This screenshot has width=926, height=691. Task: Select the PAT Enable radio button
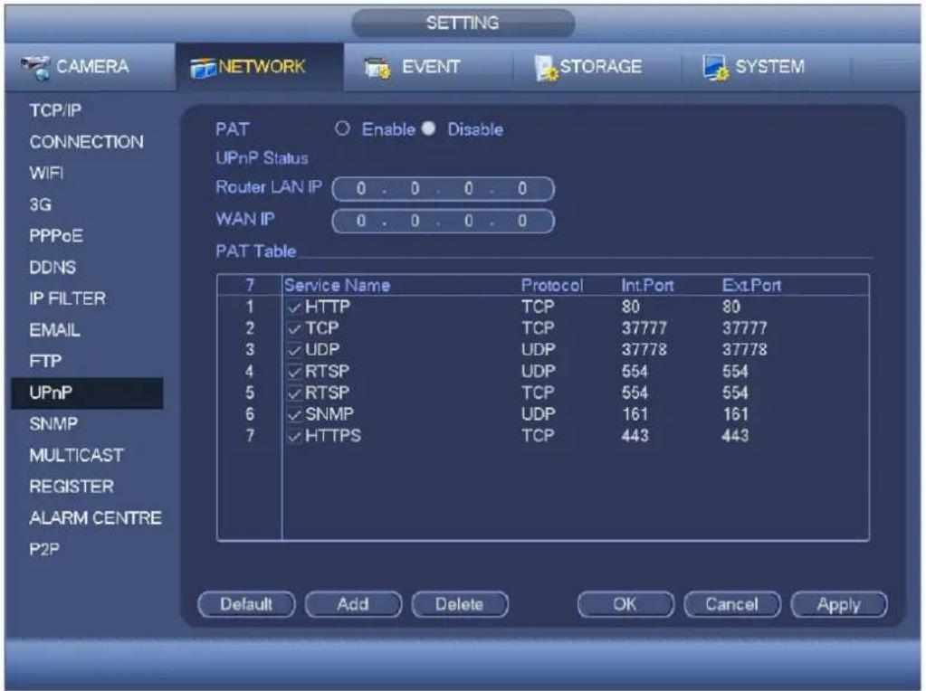(342, 128)
